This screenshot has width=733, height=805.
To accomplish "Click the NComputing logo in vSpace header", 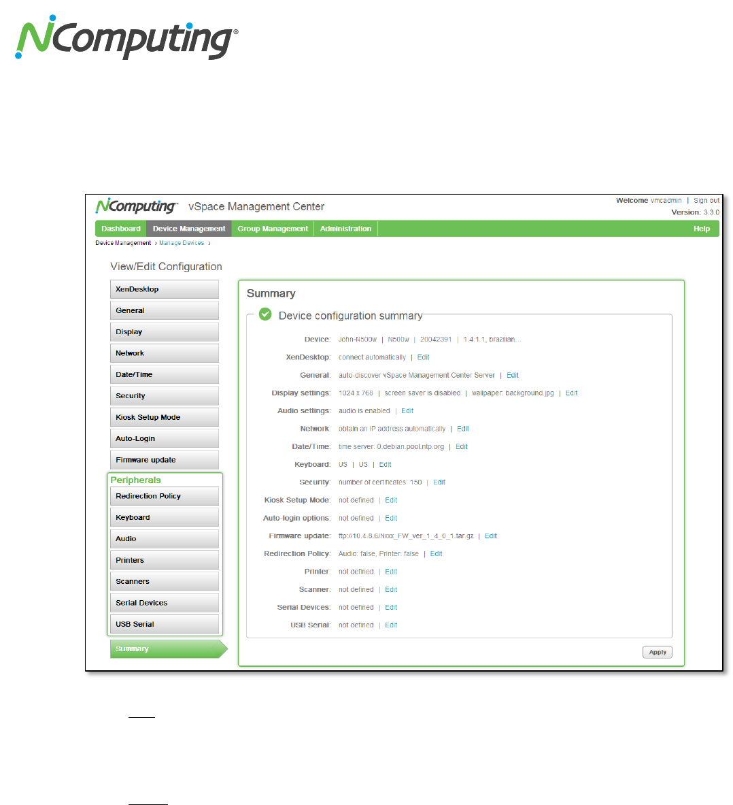I will [137, 206].
